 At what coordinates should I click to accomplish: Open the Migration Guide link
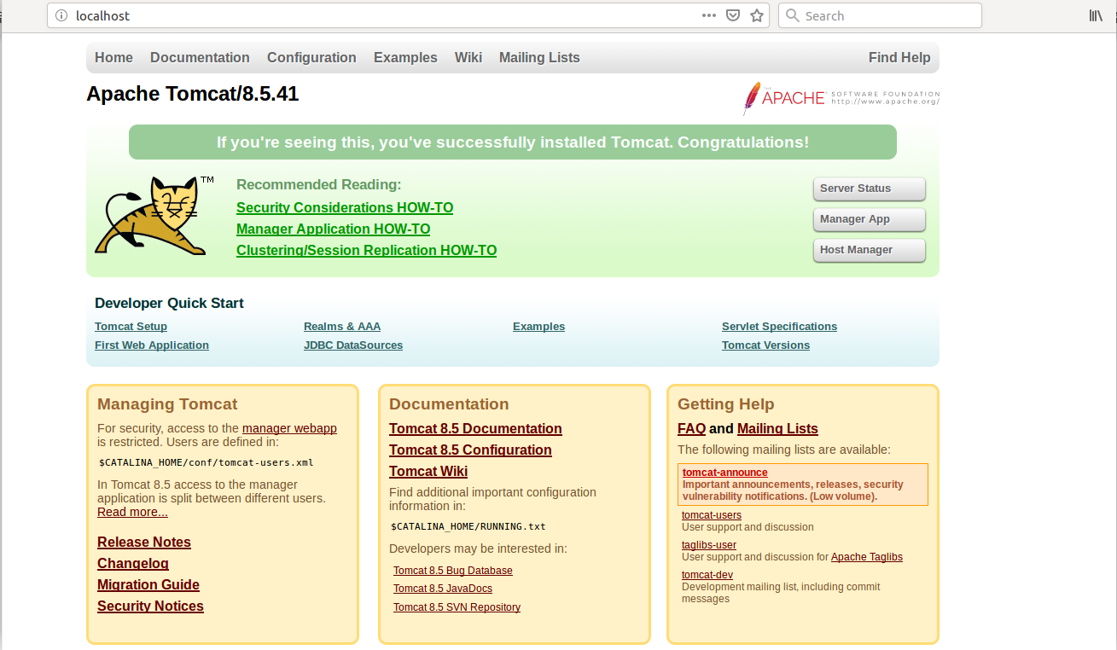[148, 585]
